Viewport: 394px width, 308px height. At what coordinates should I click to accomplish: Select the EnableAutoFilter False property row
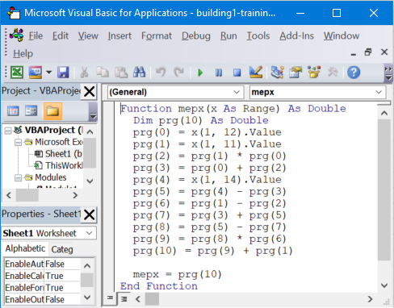tap(42, 264)
